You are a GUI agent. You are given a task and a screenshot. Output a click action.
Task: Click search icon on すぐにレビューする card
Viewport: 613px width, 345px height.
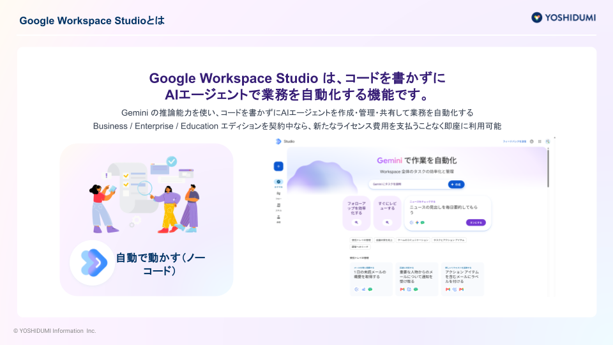tap(387, 222)
